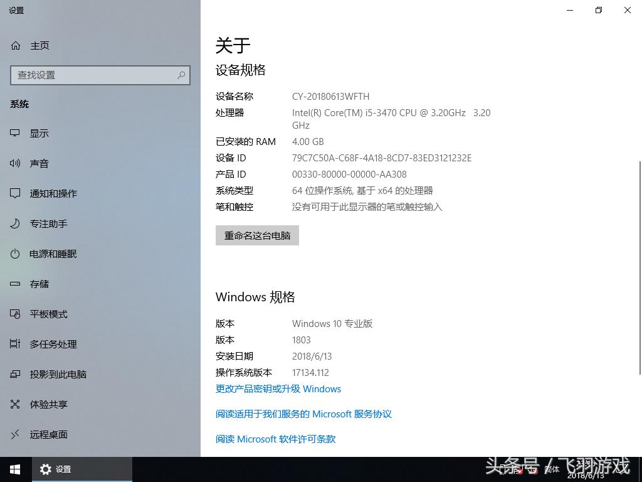Click version number 1803

tap(302, 340)
